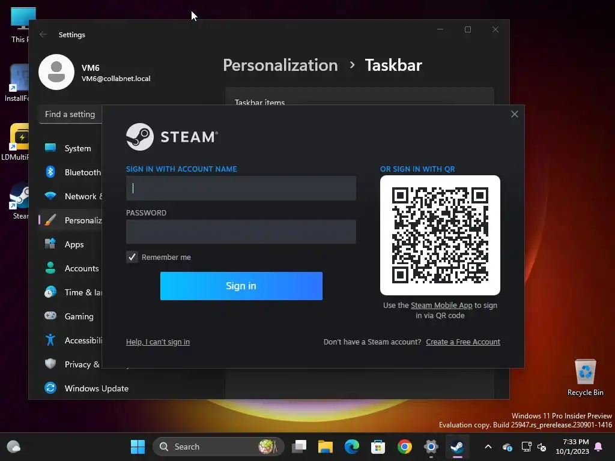The image size is (615, 461).
Task: Click the taskbar Search box
Action: pyautogui.click(x=218, y=447)
